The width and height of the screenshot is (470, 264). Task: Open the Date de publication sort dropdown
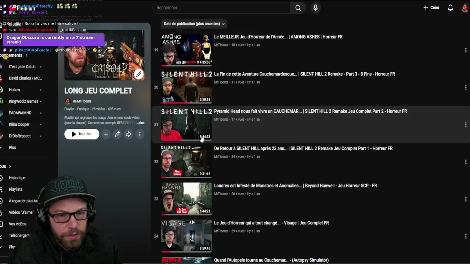[x=194, y=24]
